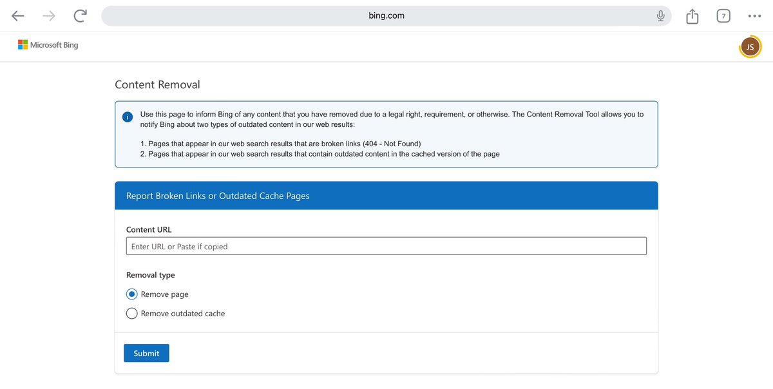
Task: Select the Remove outdated cache option
Action: tap(131, 313)
